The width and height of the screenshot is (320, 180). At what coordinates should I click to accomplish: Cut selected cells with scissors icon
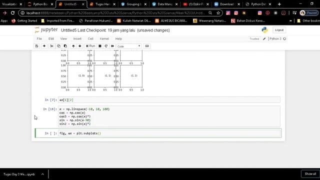pyautogui.click(x=51, y=46)
